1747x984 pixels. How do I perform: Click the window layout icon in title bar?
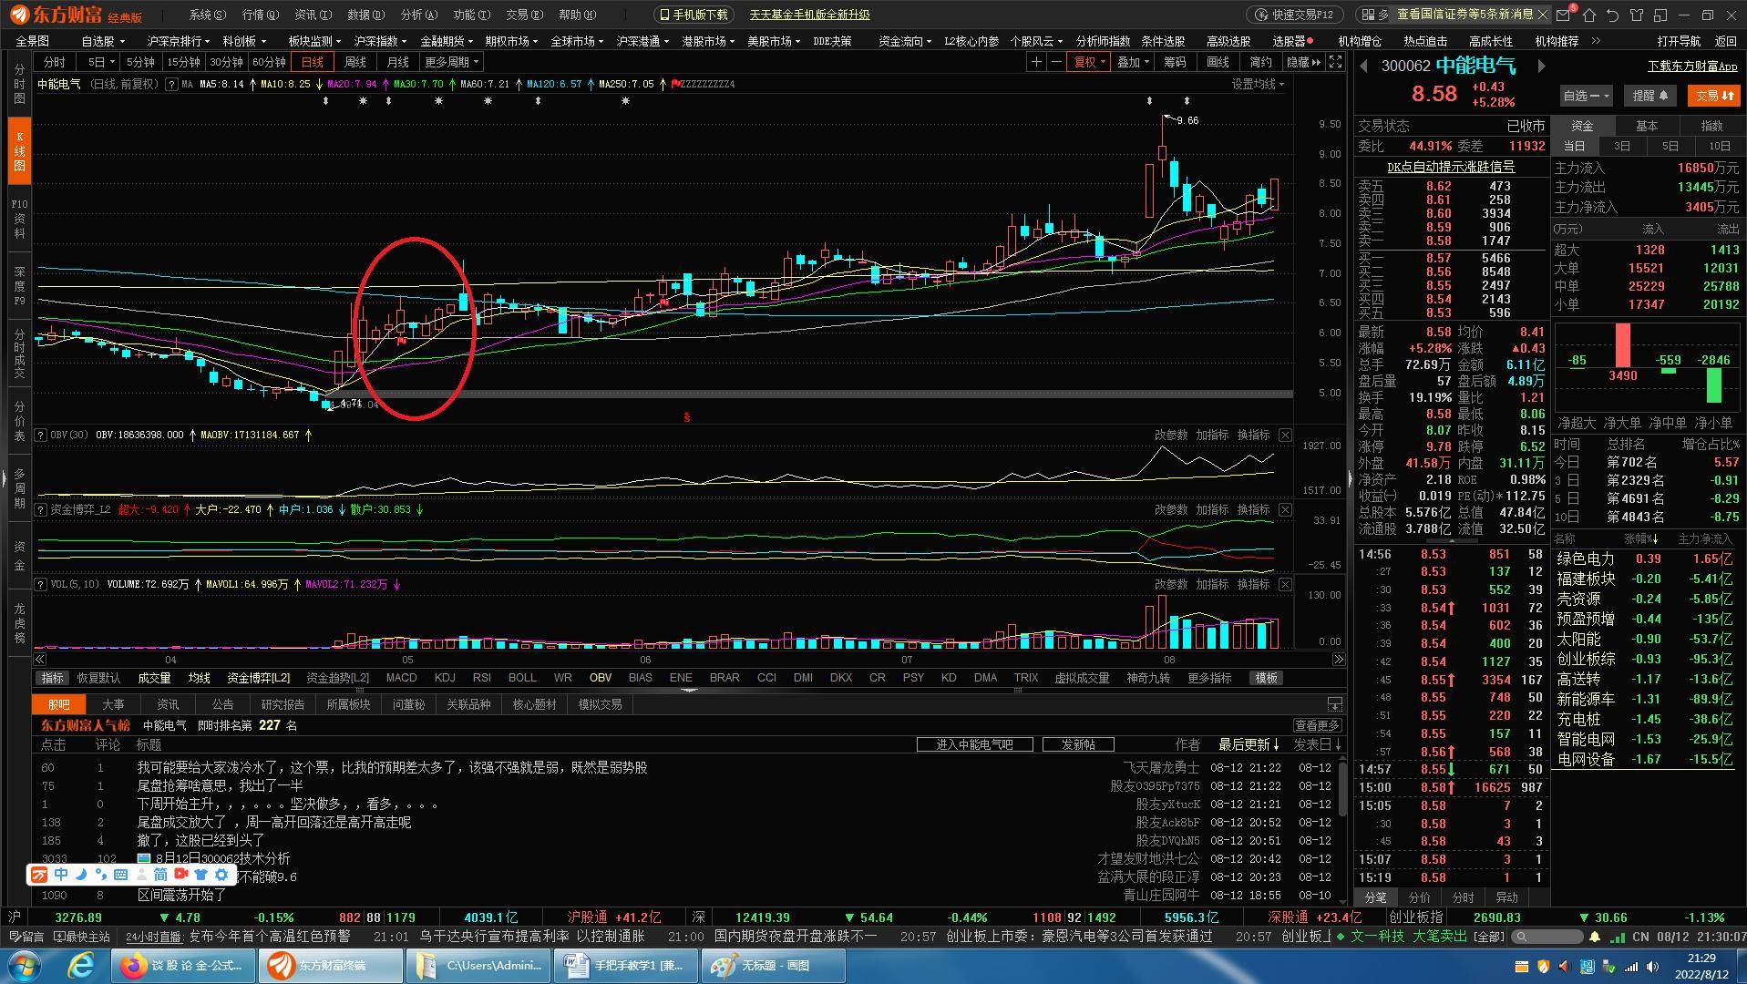coord(1660,15)
